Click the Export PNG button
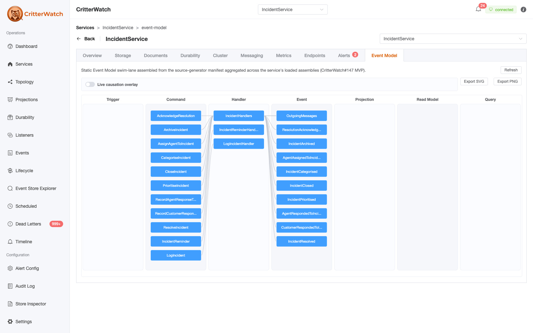This screenshot has width=533, height=333. (508, 82)
